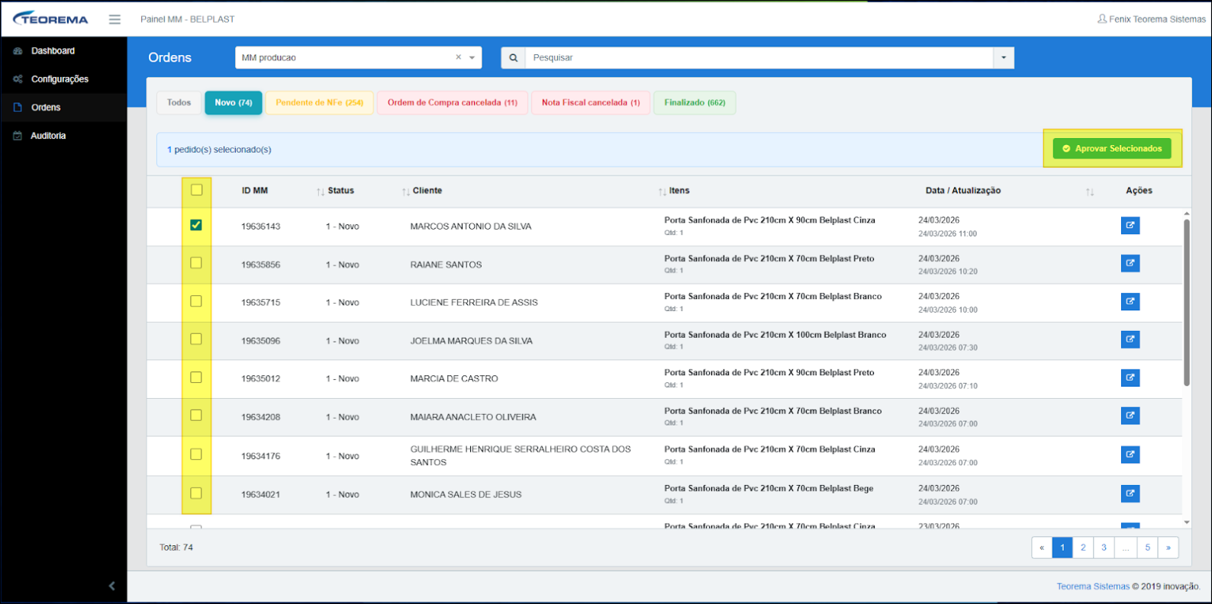Open action icon for RAIANE SANTOS order
1212x604 pixels.
(x=1130, y=264)
